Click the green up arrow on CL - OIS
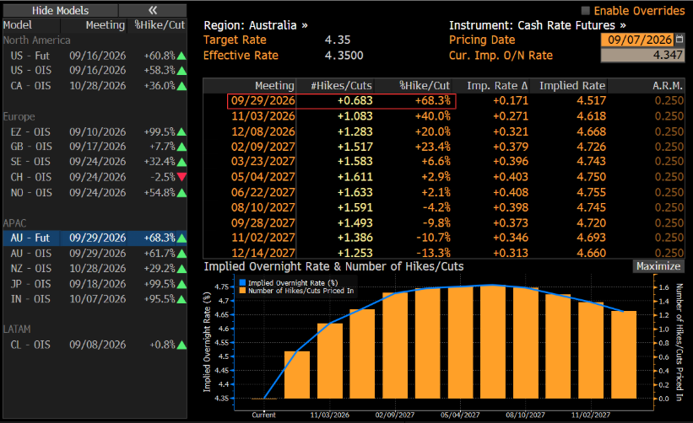This screenshot has width=693, height=423. [x=181, y=345]
